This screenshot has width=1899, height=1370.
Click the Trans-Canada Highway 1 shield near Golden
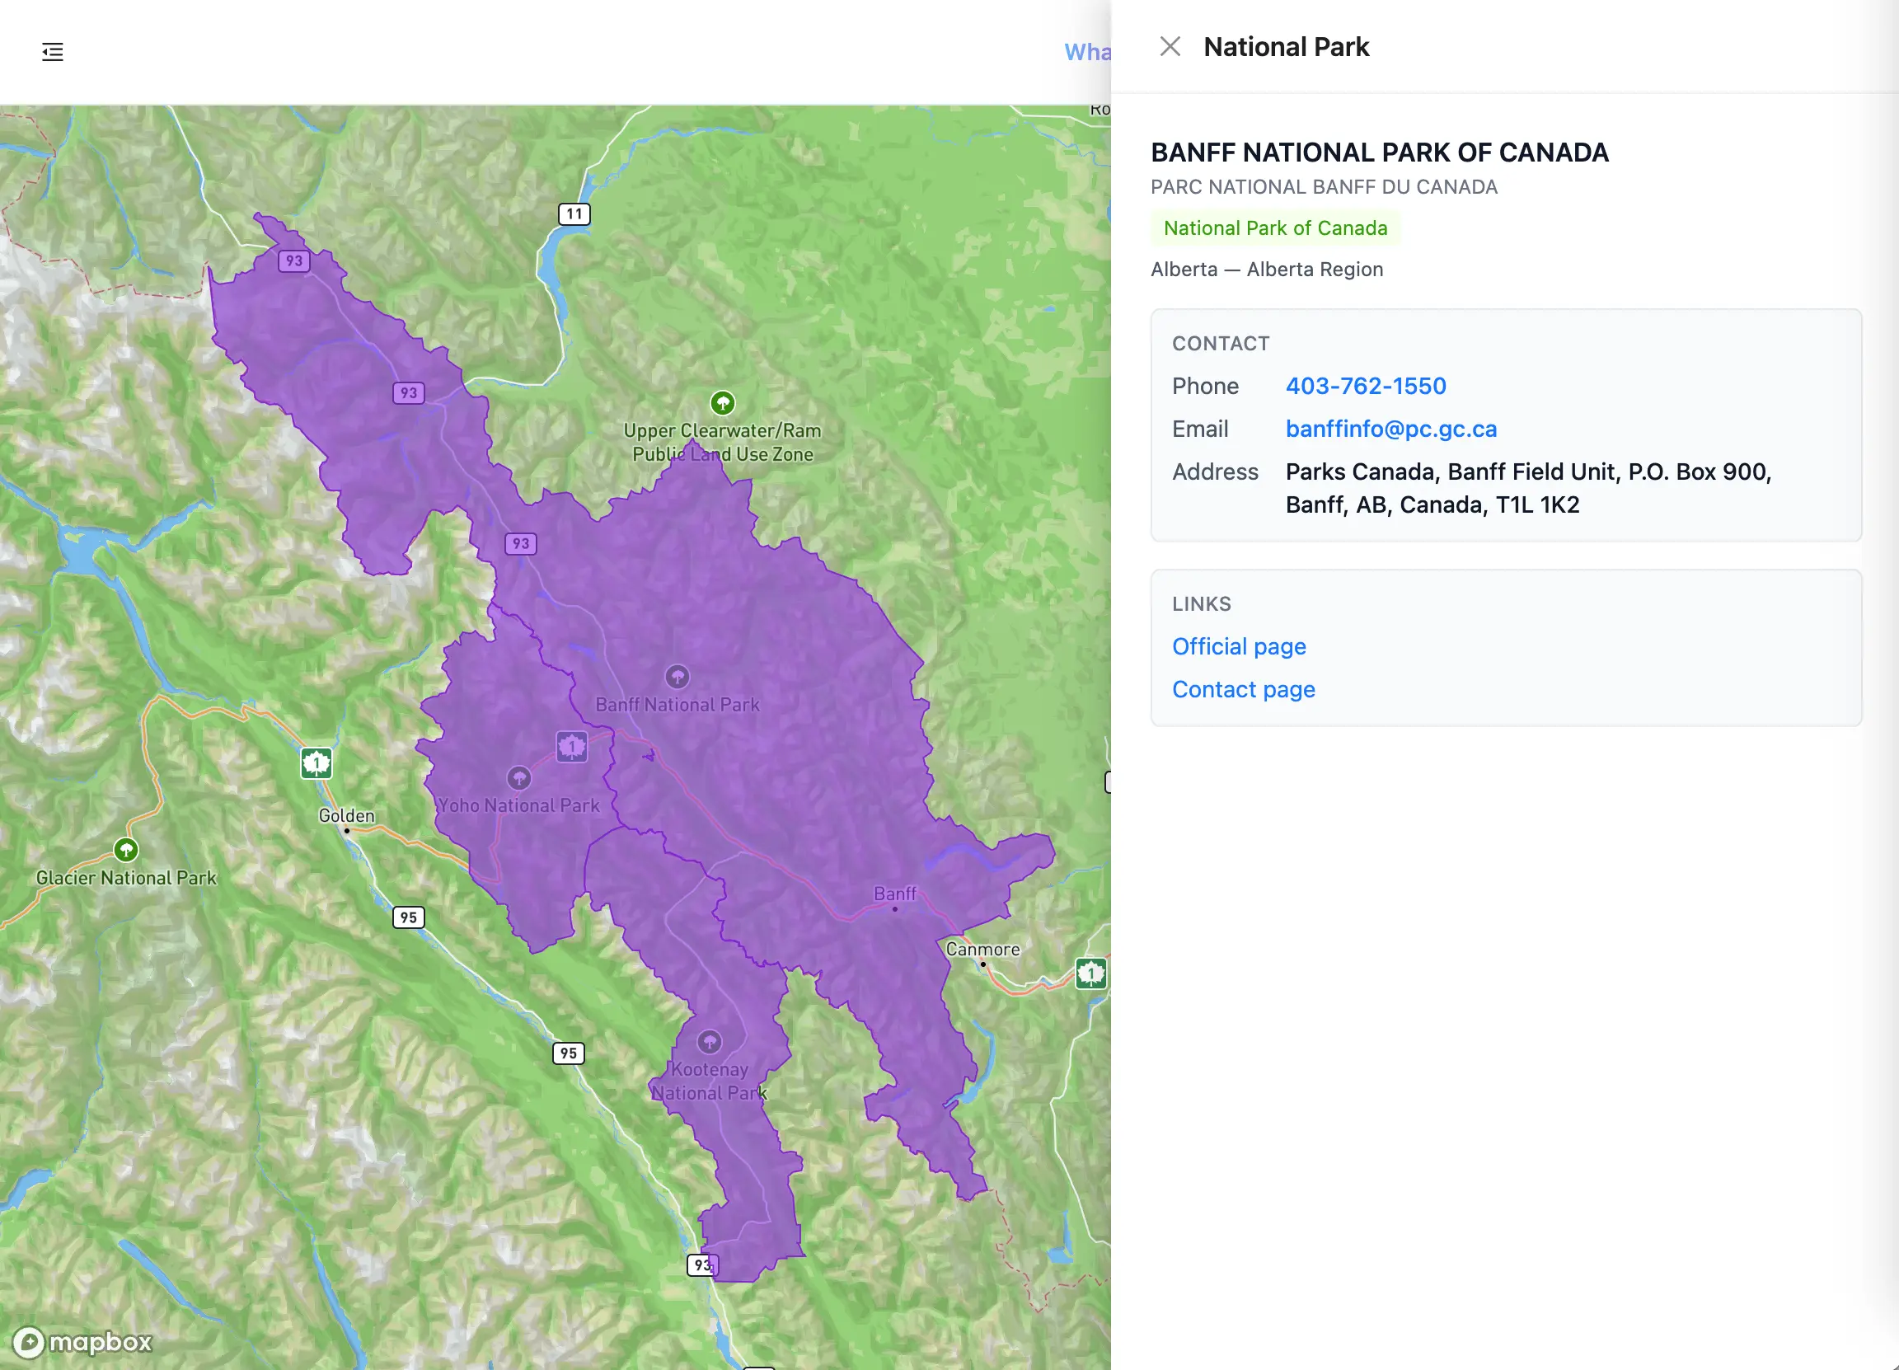click(316, 762)
